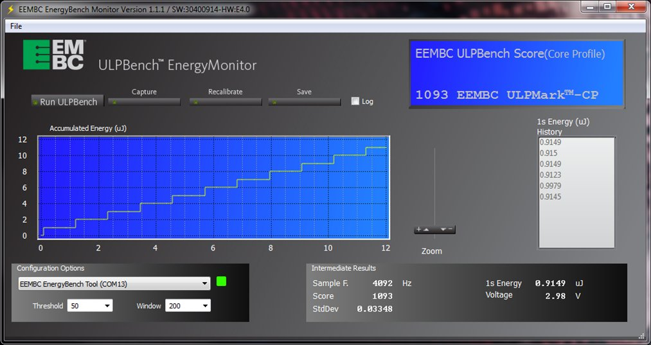Open the File menu
The height and width of the screenshot is (345, 651).
[x=16, y=26]
